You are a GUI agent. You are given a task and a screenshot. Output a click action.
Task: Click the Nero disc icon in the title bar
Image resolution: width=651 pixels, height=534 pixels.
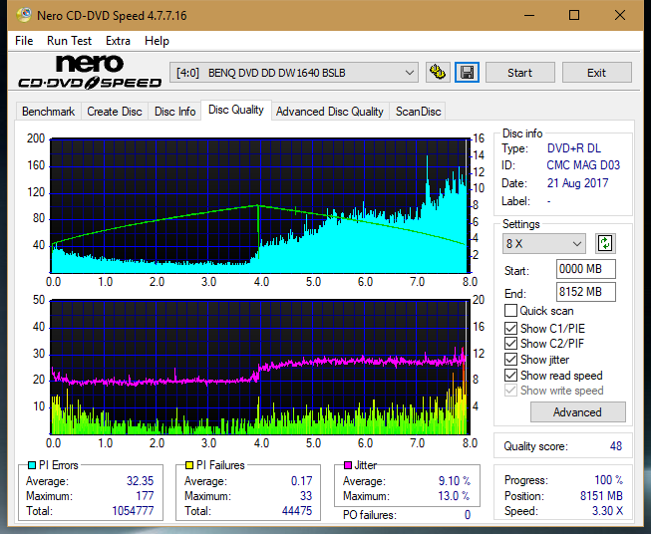tap(24, 15)
